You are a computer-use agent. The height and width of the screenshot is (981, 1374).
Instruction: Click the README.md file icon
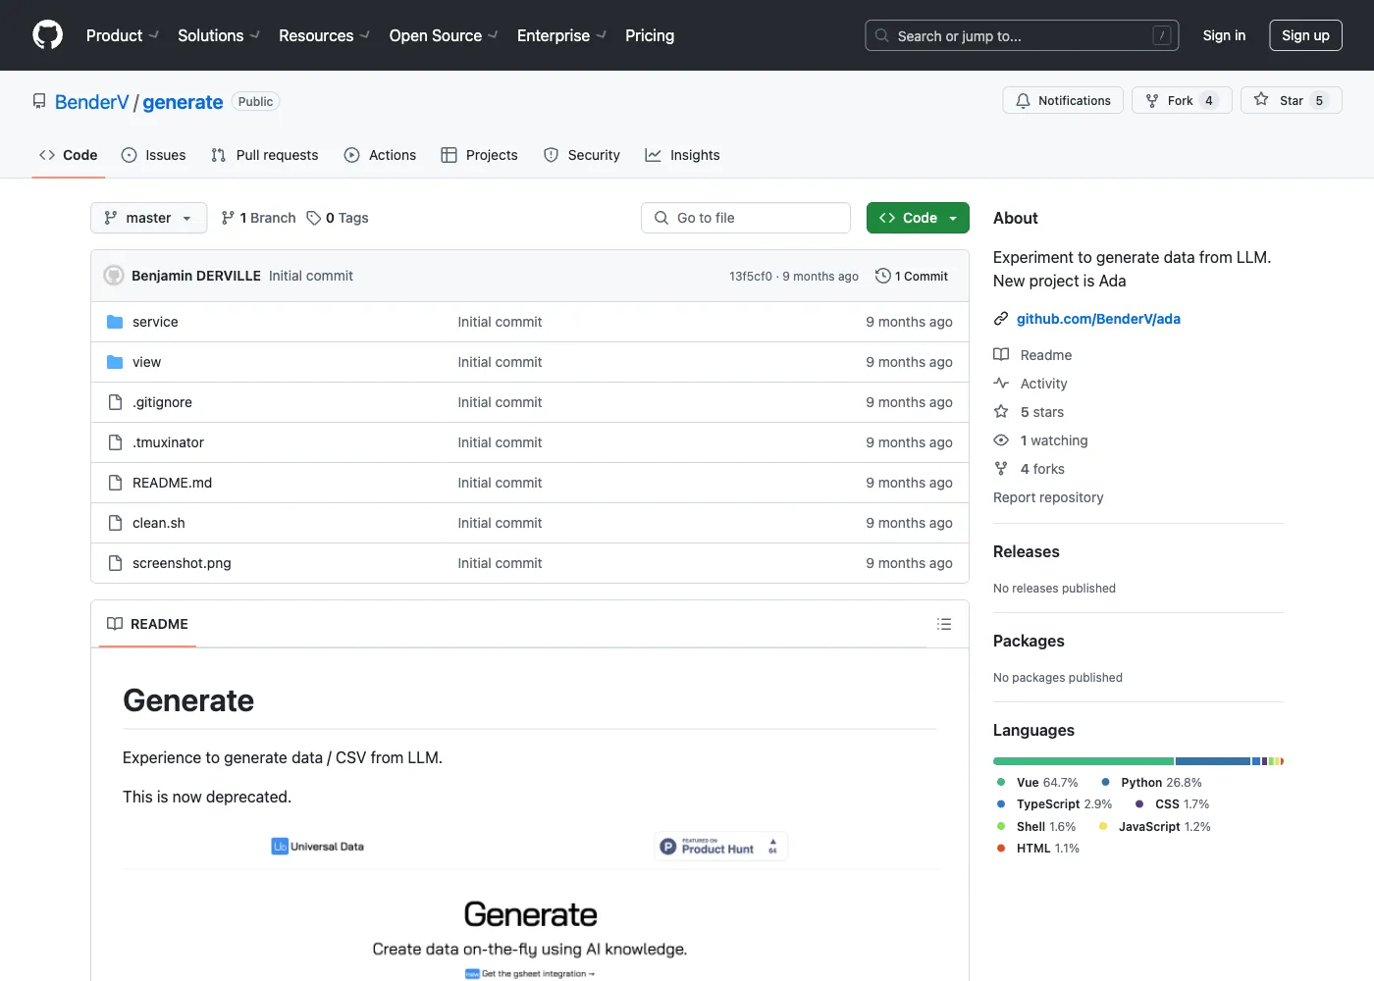115,483
